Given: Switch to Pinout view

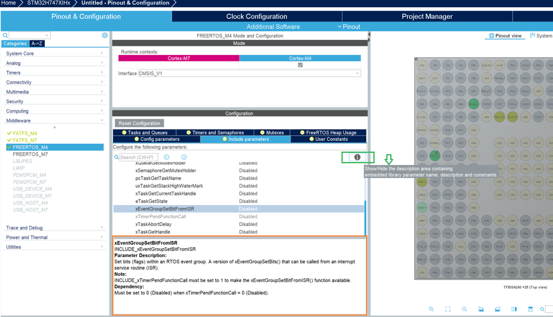Looking at the screenshot, I should click(x=505, y=35).
